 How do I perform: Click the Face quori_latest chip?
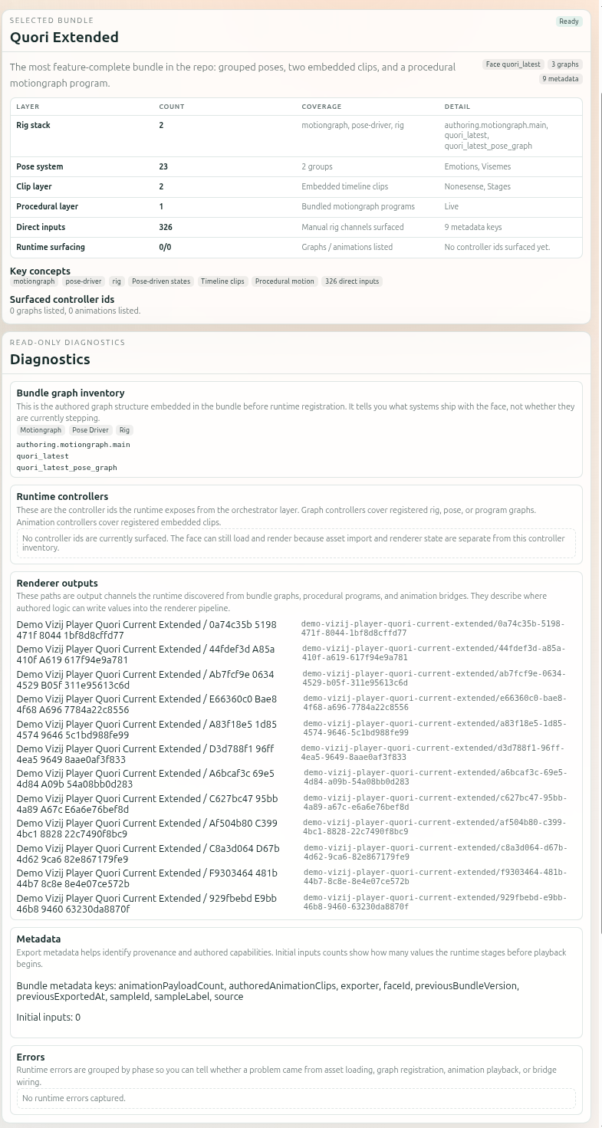[513, 64]
